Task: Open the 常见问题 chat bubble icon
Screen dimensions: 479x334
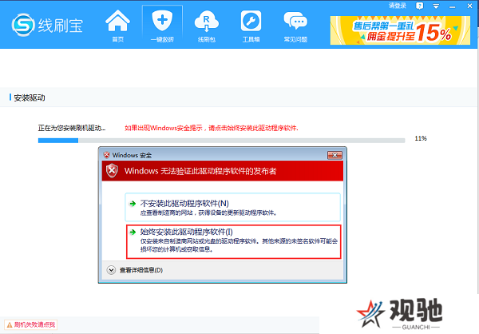Action: [x=295, y=26]
